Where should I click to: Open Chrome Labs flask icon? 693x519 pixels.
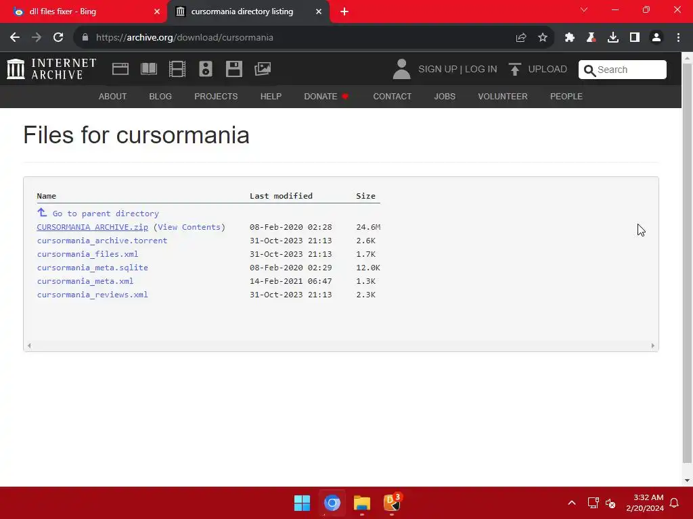click(x=591, y=38)
